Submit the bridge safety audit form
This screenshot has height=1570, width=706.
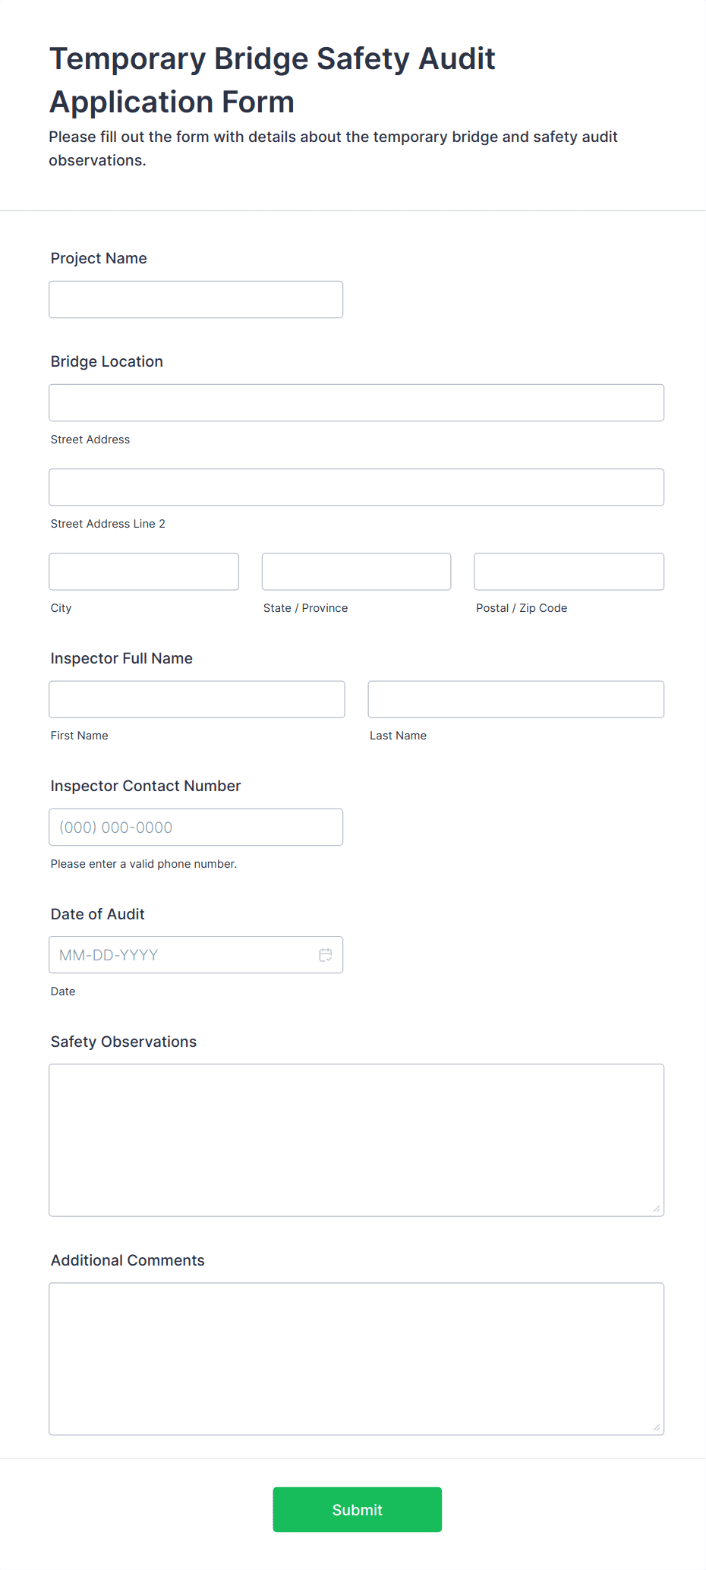point(358,1509)
